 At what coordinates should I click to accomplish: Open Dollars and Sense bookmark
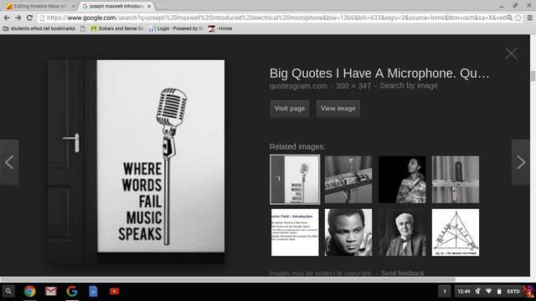(117, 28)
